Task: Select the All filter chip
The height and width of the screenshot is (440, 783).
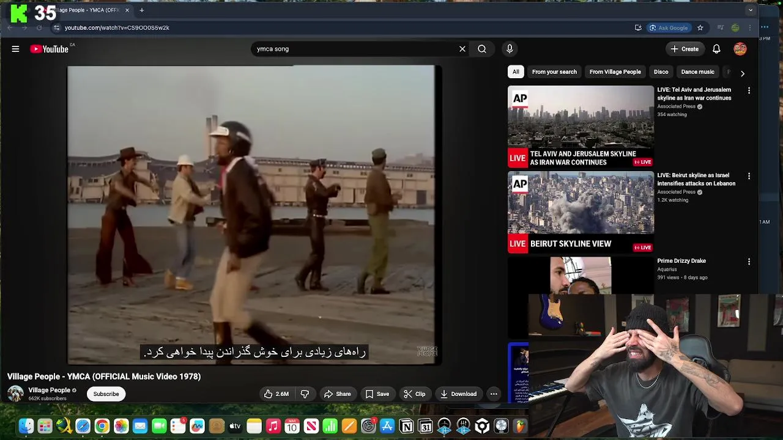Action: point(516,72)
